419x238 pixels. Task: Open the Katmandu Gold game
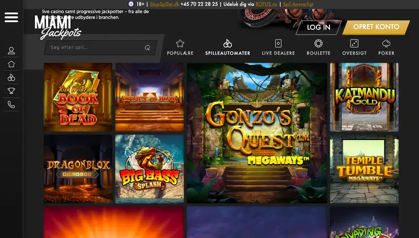[364, 97]
